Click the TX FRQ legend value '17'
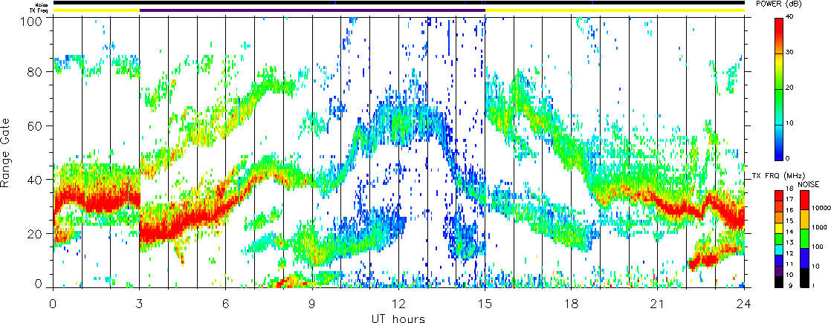This screenshot has height=323, width=831. [790, 198]
